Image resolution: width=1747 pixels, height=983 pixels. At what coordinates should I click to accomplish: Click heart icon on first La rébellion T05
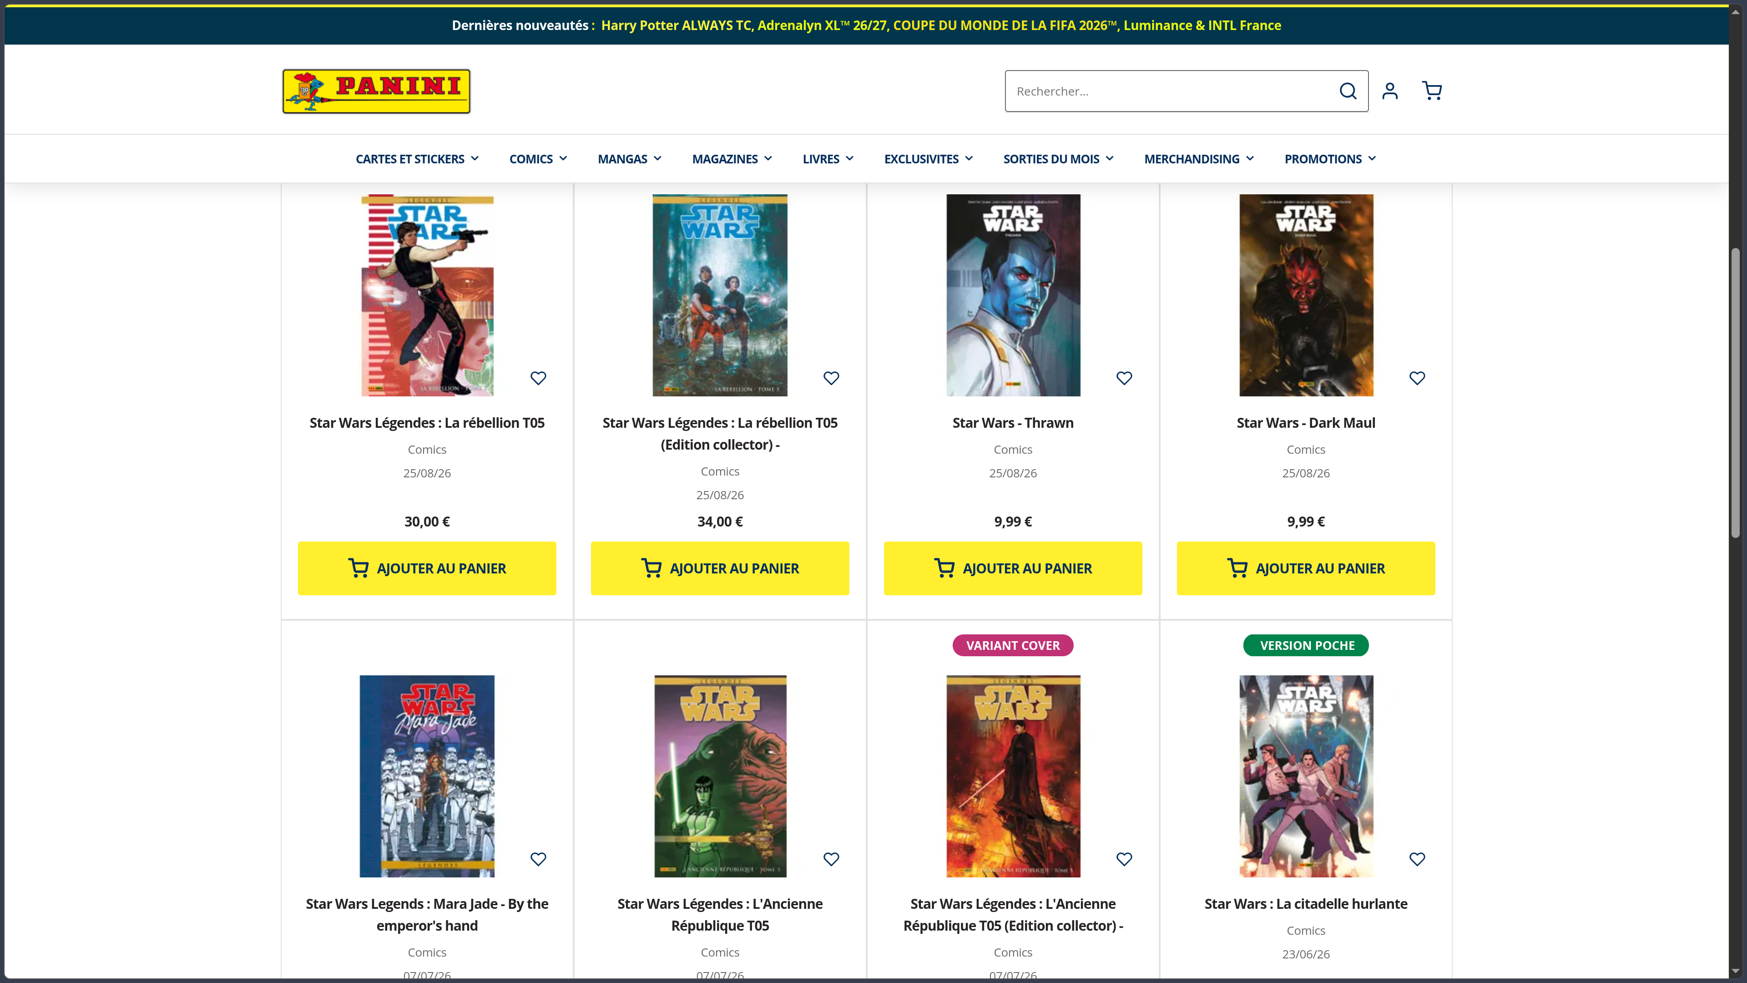(x=538, y=378)
